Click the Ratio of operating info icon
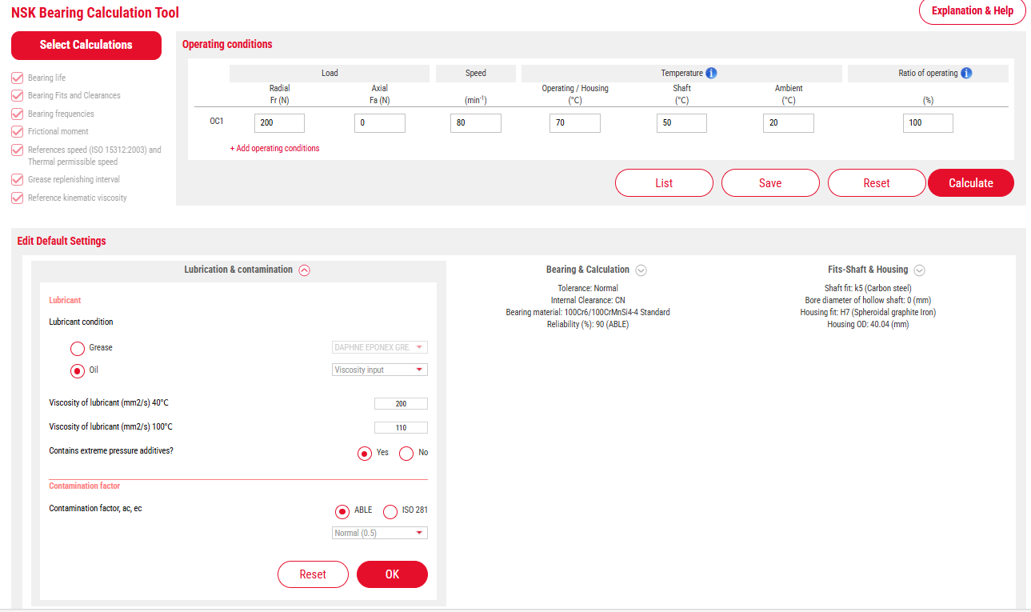 point(966,73)
